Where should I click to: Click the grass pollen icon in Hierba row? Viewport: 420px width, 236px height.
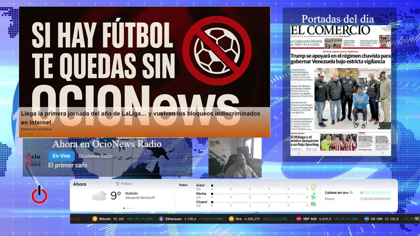pos(313,196)
